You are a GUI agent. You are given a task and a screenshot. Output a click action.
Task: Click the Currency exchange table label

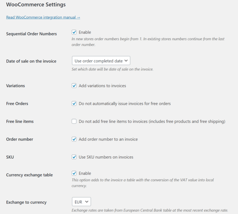pyautogui.click(x=29, y=175)
